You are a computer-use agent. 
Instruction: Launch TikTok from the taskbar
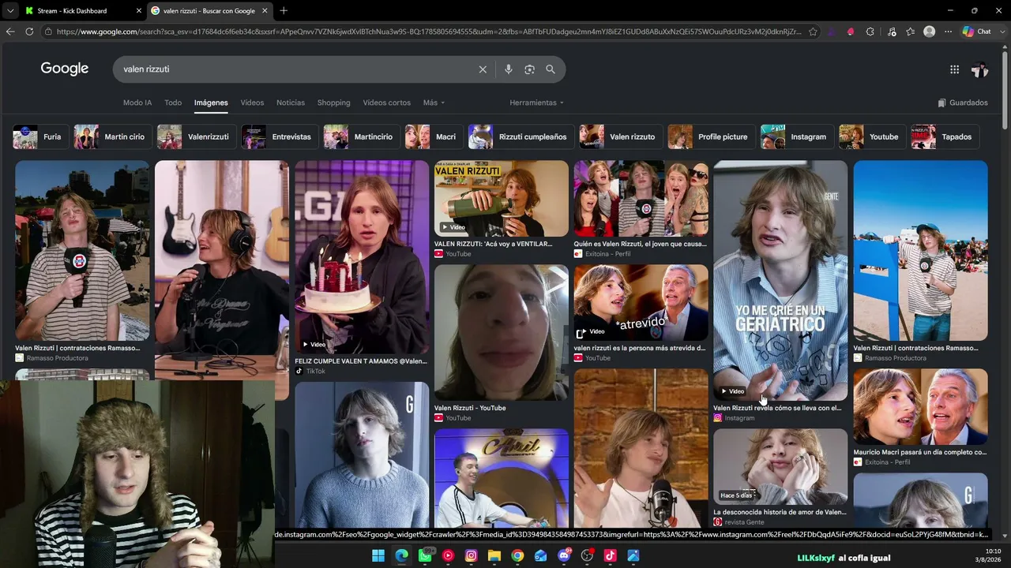click(610, 555)
